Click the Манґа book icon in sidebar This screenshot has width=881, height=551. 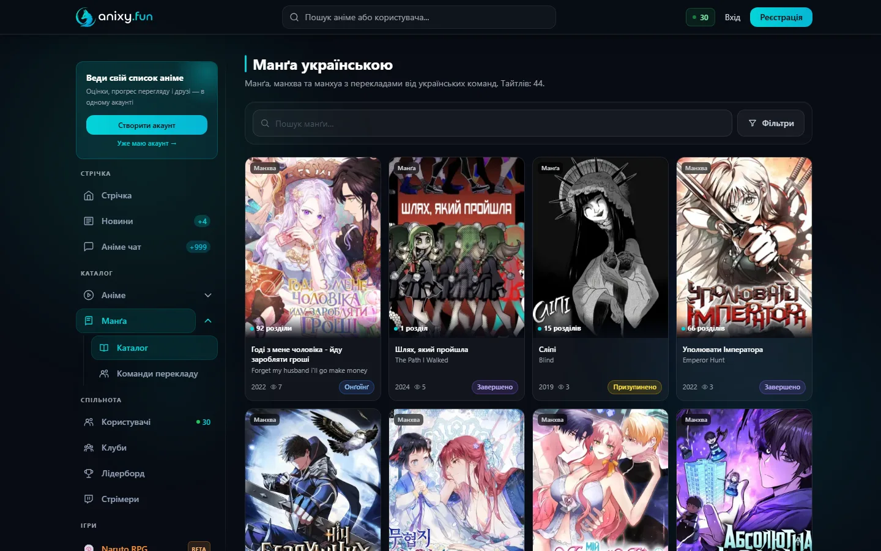89,321
